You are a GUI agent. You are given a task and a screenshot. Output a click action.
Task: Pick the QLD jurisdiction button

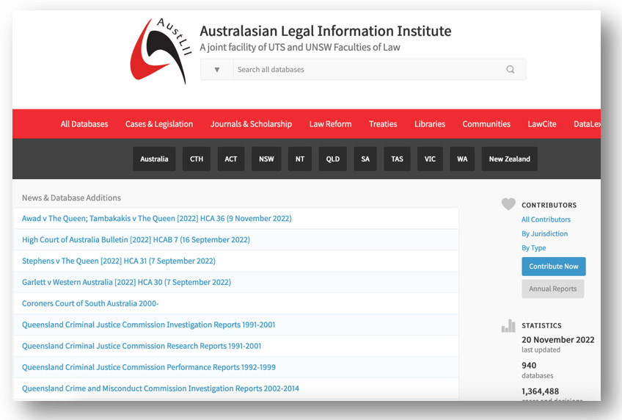pyautogui.click(x=333, y=159)
